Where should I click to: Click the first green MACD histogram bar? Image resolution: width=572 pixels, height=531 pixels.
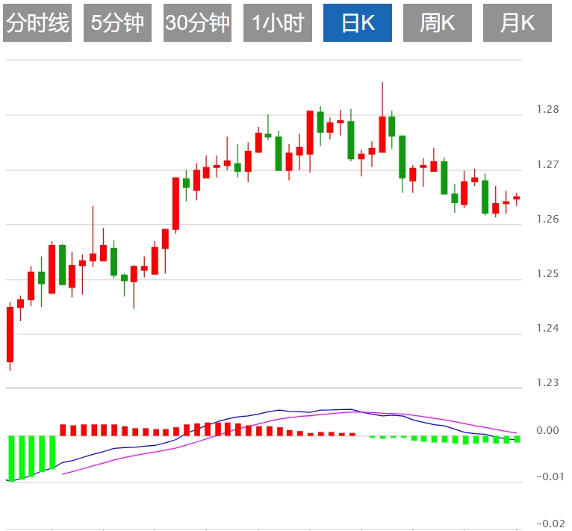pyautogui.click(x=11, y=459)
